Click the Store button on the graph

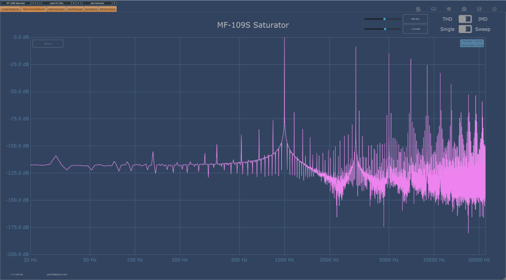(x=48, y=43)
